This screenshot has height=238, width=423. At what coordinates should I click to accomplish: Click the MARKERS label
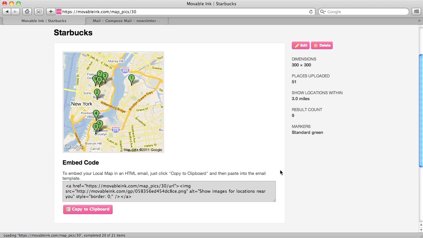tap(301, 127)
